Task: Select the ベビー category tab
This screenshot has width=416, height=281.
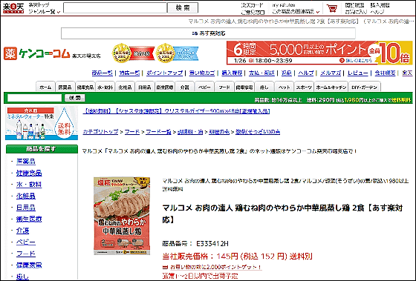Action: pos(204,87)
